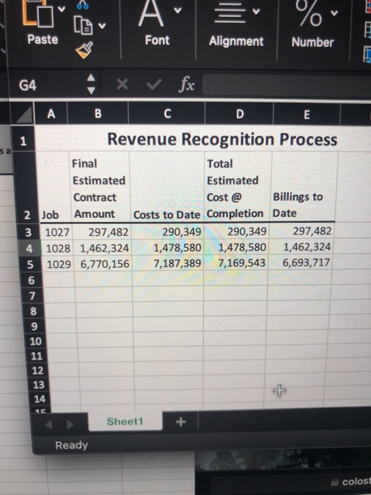Select column A header

[51, 114]
